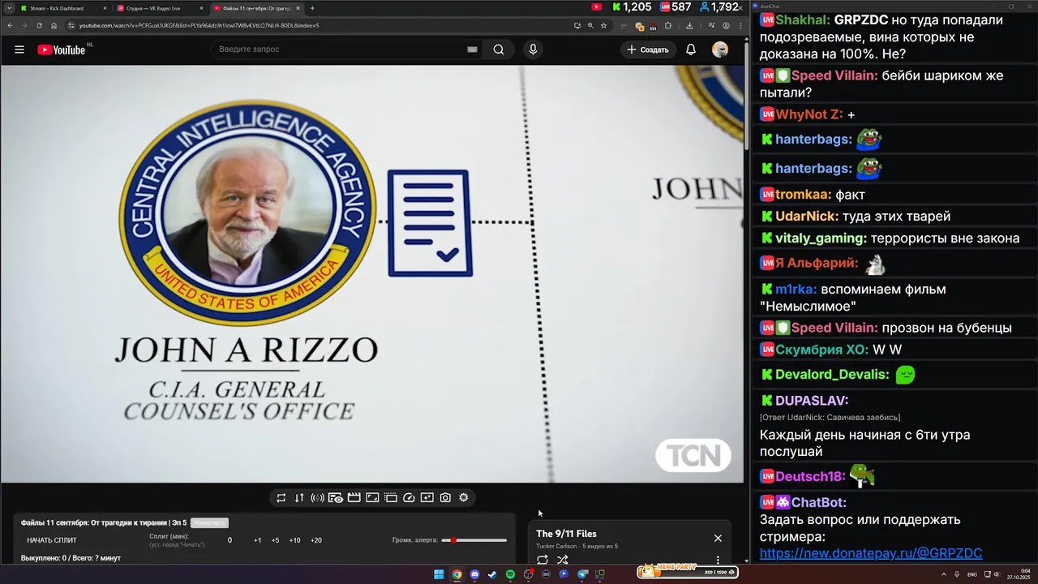Close the Stream - Kick Dashboard tab

click(105, 8)
